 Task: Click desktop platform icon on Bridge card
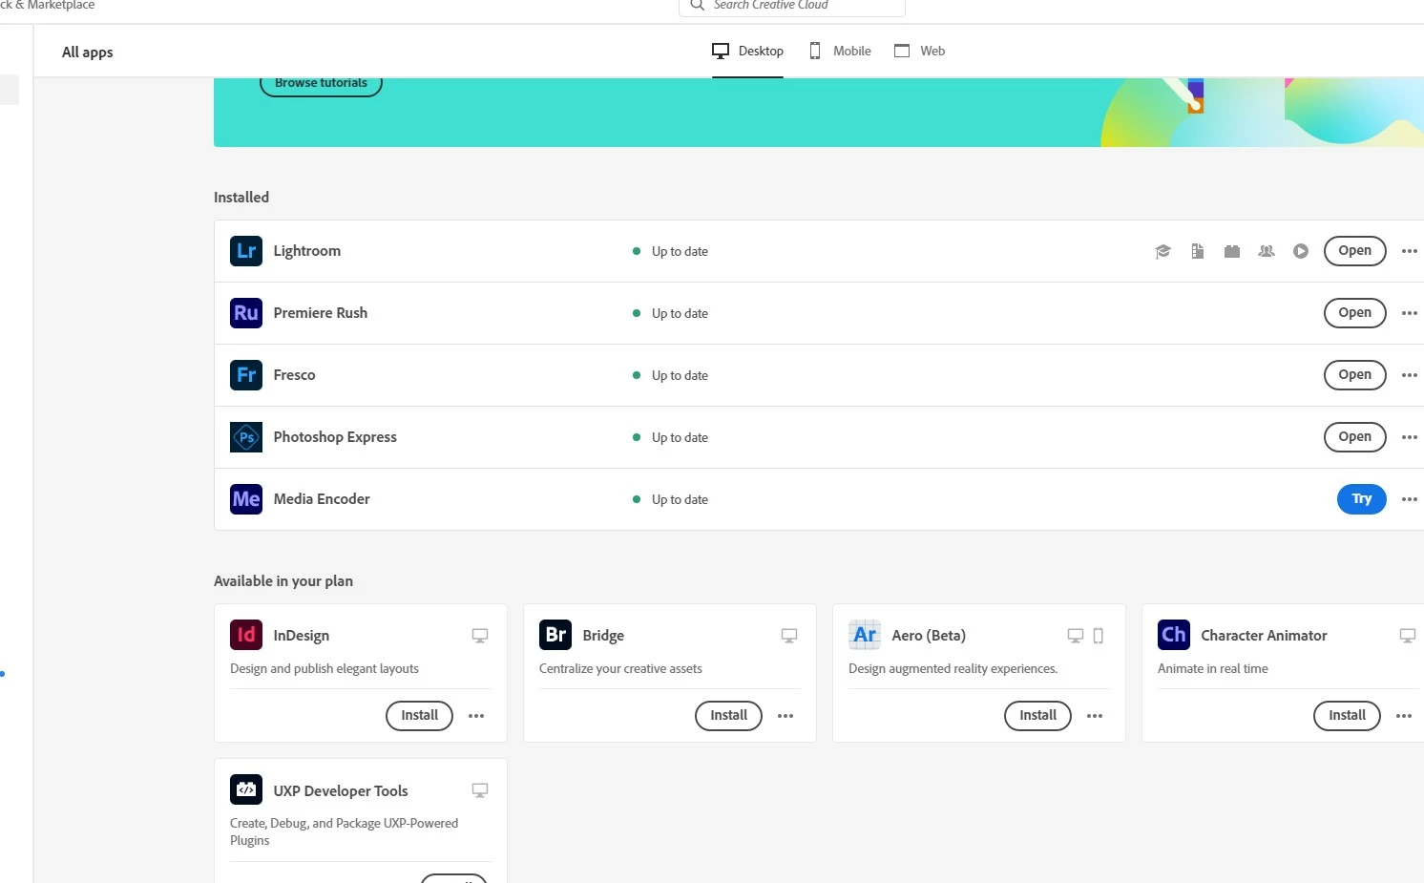(x=789, y=636)
